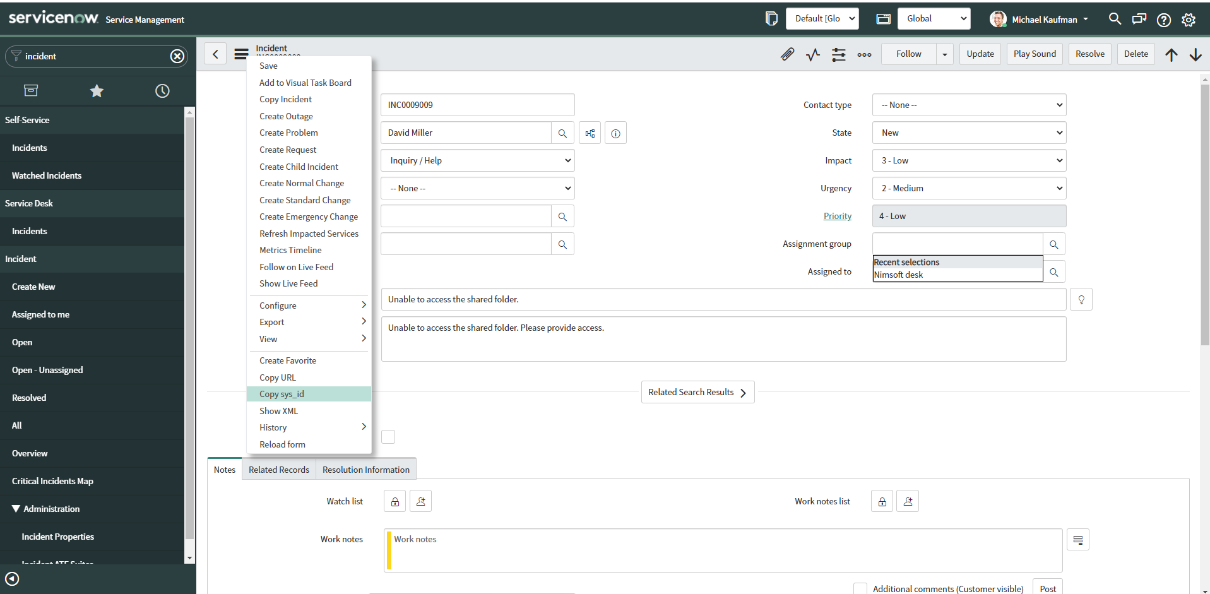Lock the Watch list field
Viewport: 1210px width, 594px height.
(394, 501)
